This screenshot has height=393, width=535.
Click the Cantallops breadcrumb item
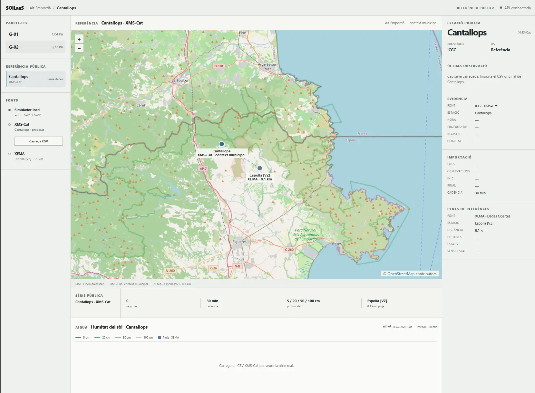click(66, 8)
